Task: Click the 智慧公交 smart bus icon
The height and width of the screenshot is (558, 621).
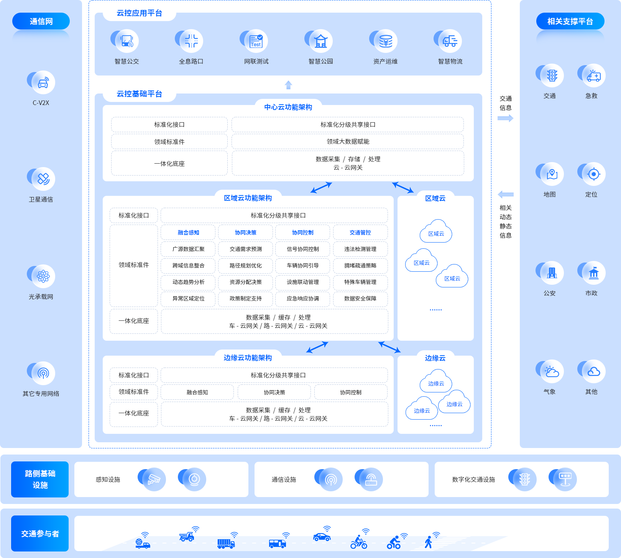Action: pos(127,41)
